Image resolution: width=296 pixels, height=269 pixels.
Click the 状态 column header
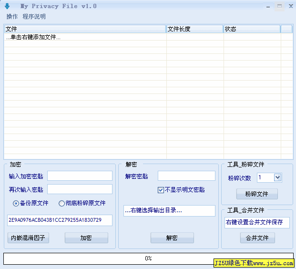click(x=252, y=29)
